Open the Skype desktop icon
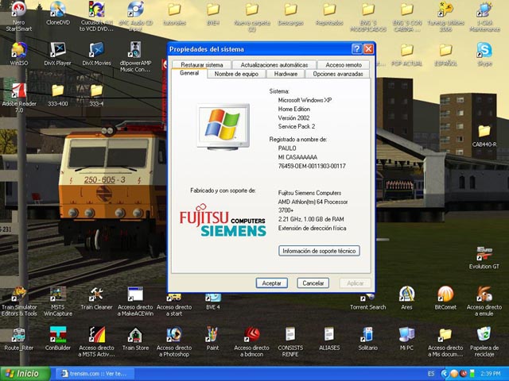Screen dimensions: 509x381 pyautogui.click(x=484, y=49)
